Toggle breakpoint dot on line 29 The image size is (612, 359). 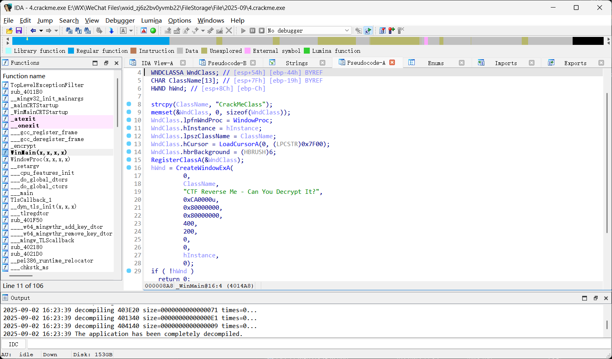[129, 271]
